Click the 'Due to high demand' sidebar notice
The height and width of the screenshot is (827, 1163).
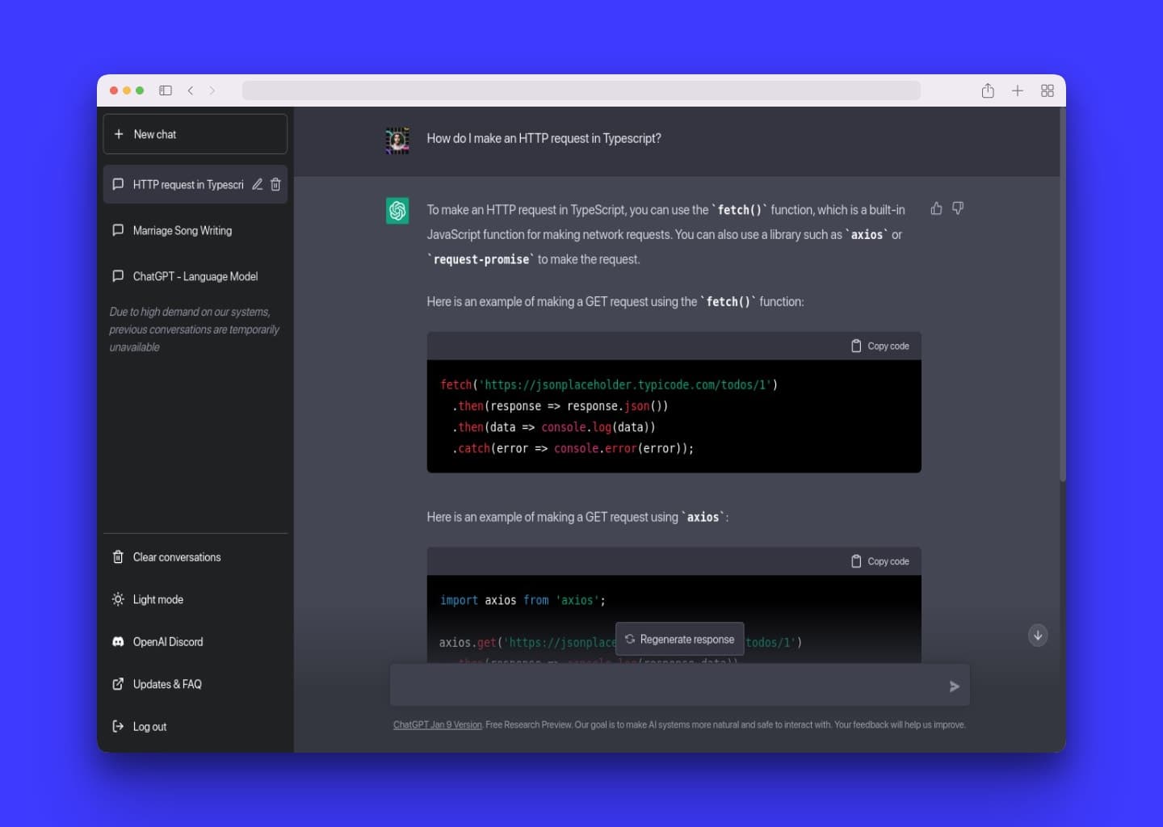tap(195, 330)
